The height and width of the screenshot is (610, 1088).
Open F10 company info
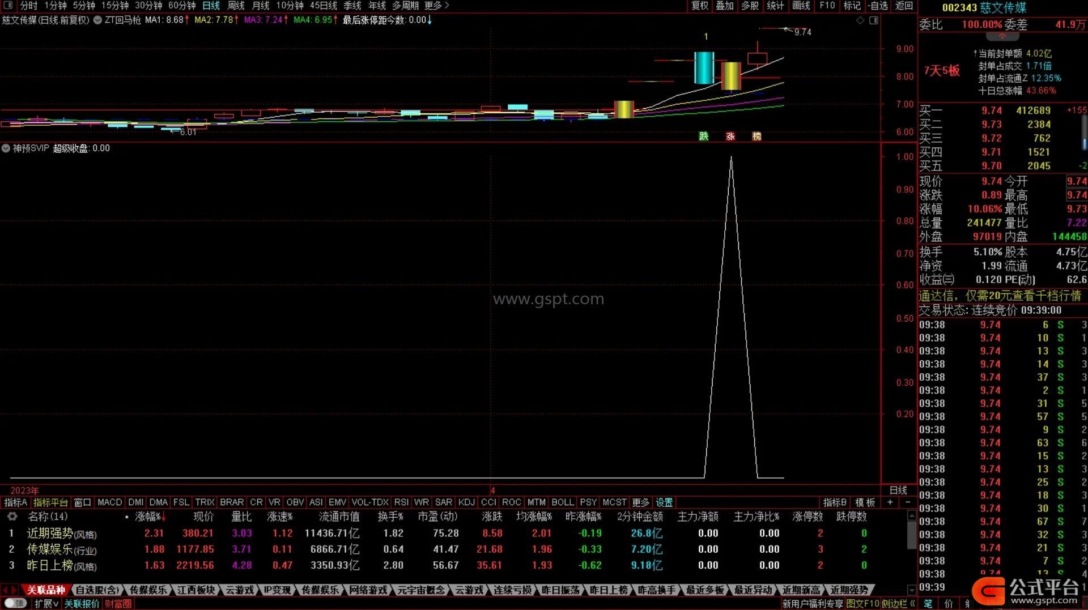[827, 6]
